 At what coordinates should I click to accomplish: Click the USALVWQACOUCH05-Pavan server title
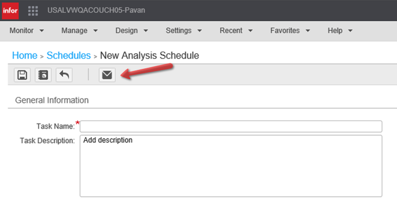(x=96, y=10)
